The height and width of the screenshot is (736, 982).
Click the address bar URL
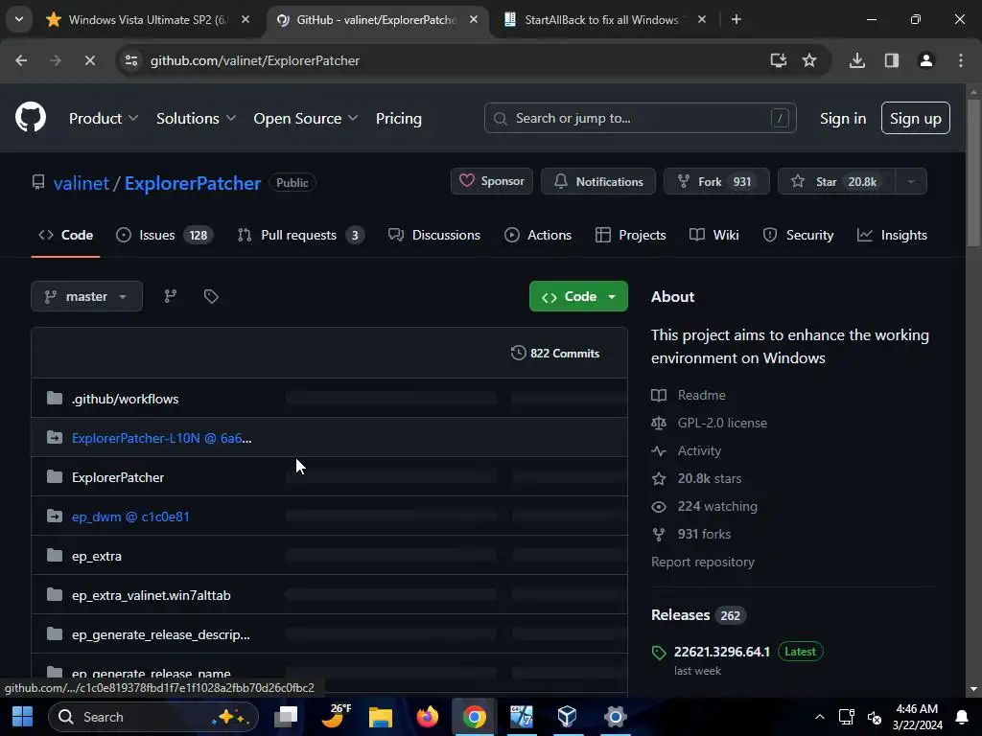(x=255, y=60)
